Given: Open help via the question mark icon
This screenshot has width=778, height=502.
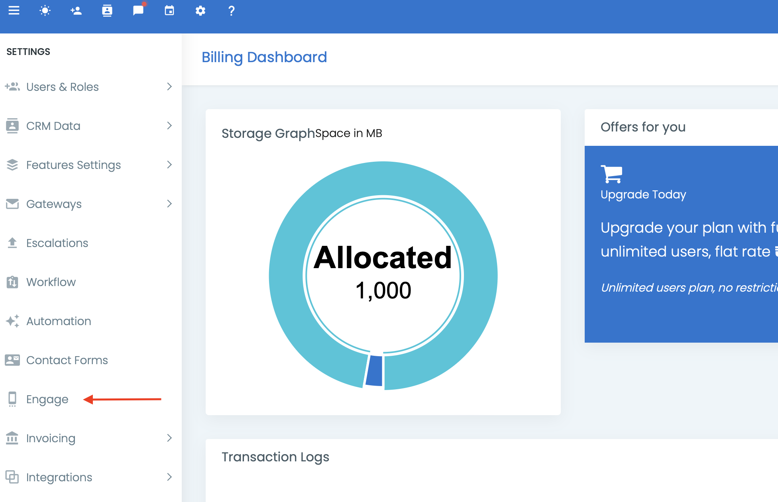Looking at the screenshot, I should point(232,11).
